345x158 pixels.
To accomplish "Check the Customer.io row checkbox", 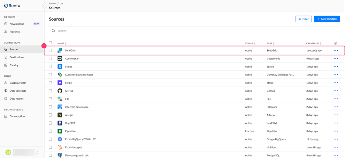I will (x=50, y=59).
